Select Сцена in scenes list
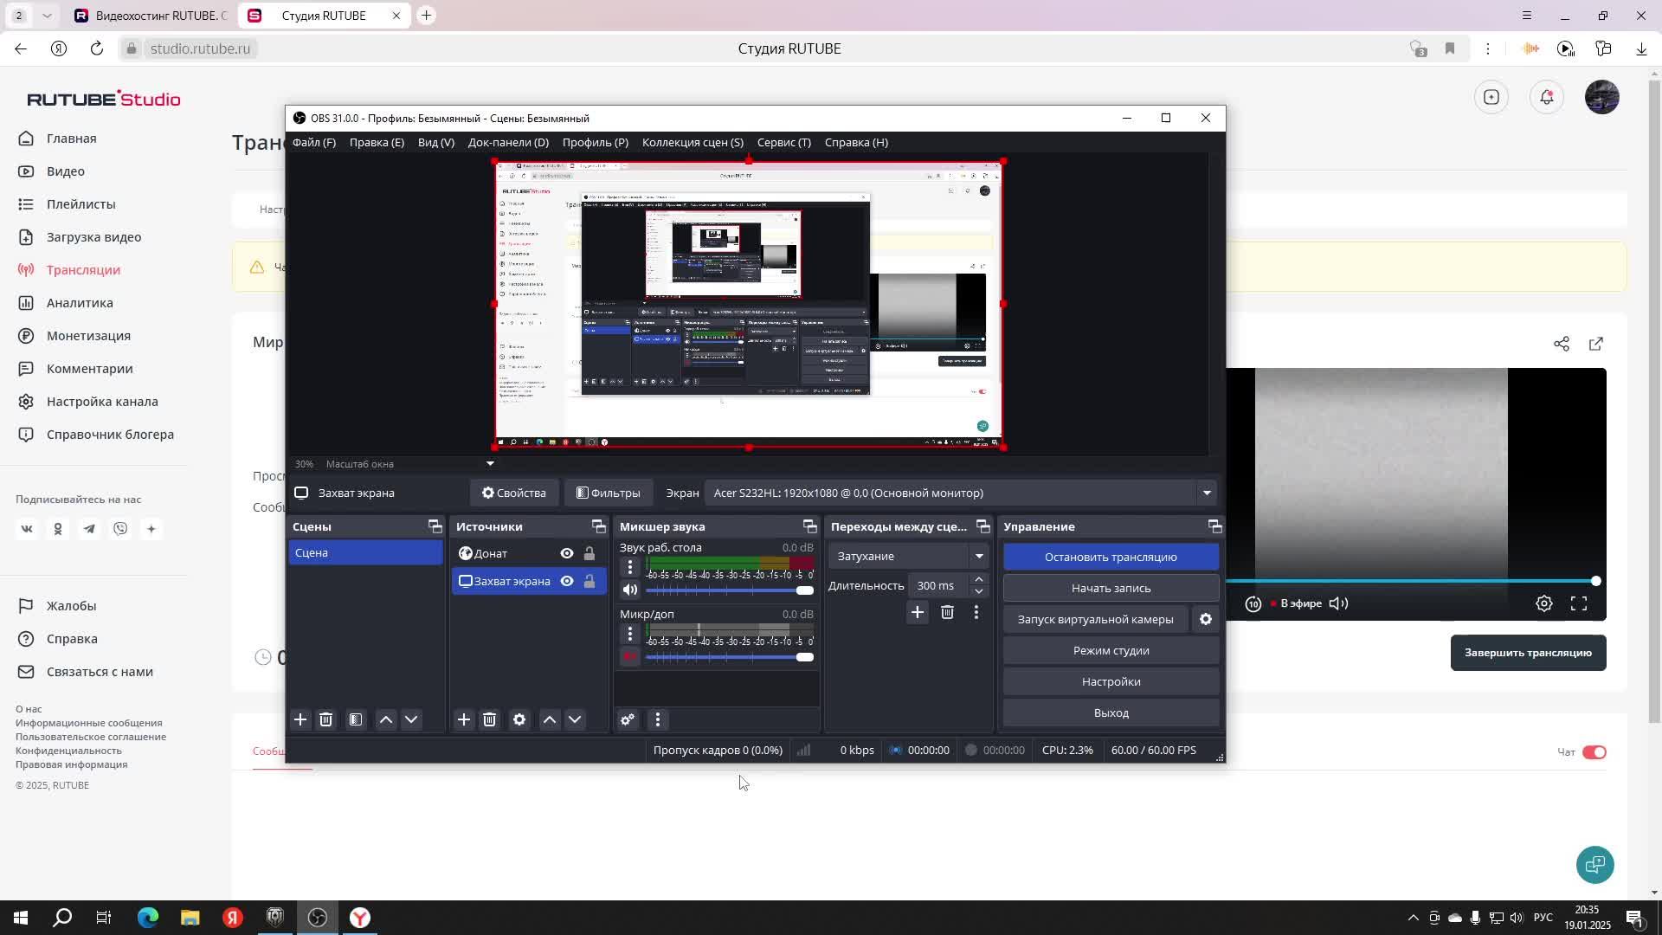Image resolution: width=1662 pixels, height=935 pixels. [x=365, y=552]
